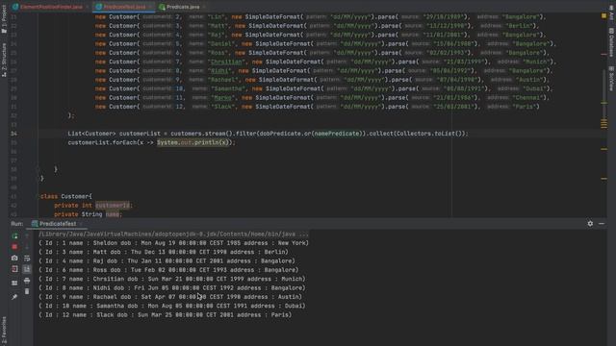Click the class Customer declaration
The width and height of the screenshot is (616, 346).
66,196
